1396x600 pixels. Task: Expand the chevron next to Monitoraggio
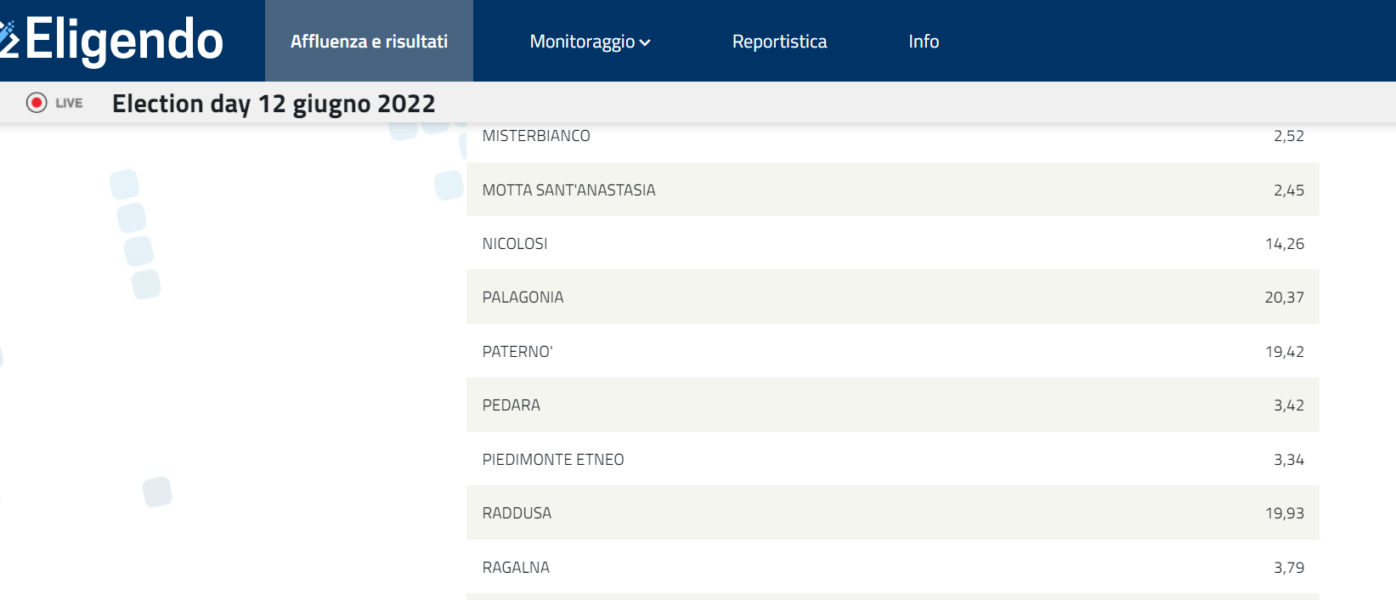tap(646, 42)
